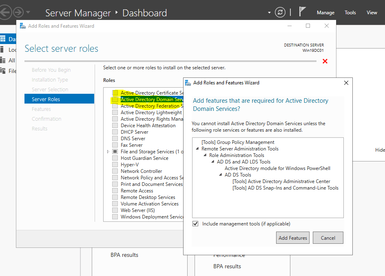Select Group Policy Management in features list
385x276 pixels.
(x=238, y=142)
